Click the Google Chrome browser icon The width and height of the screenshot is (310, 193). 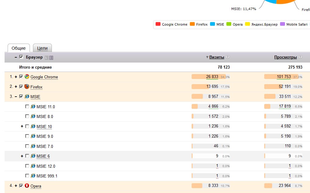27,77
